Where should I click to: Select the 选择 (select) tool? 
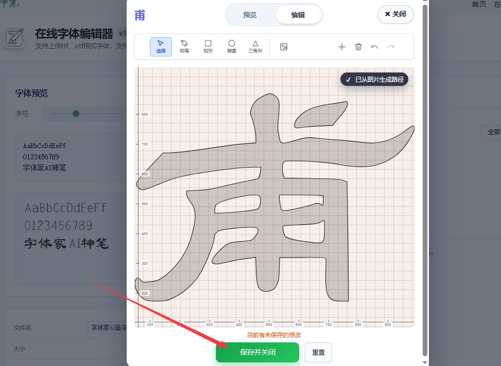pos(161,46)
